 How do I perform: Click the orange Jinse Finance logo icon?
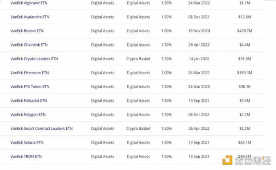click(227, 160)
